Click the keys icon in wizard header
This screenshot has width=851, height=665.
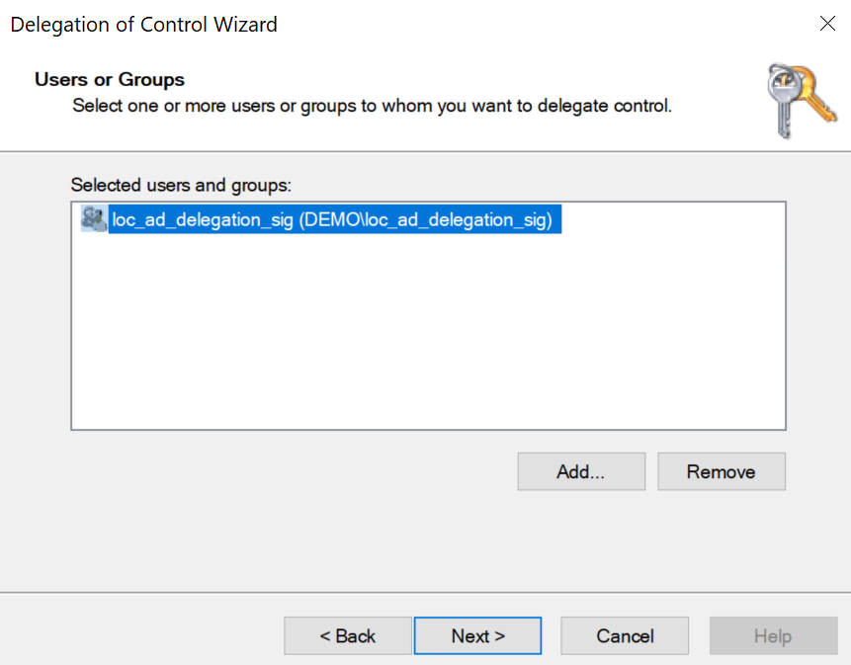tap(802, 101)
